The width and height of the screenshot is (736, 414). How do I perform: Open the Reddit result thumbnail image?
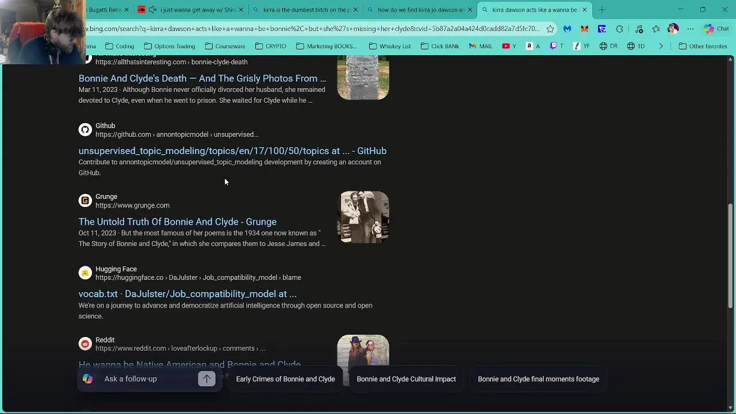[x=363, y=352]
